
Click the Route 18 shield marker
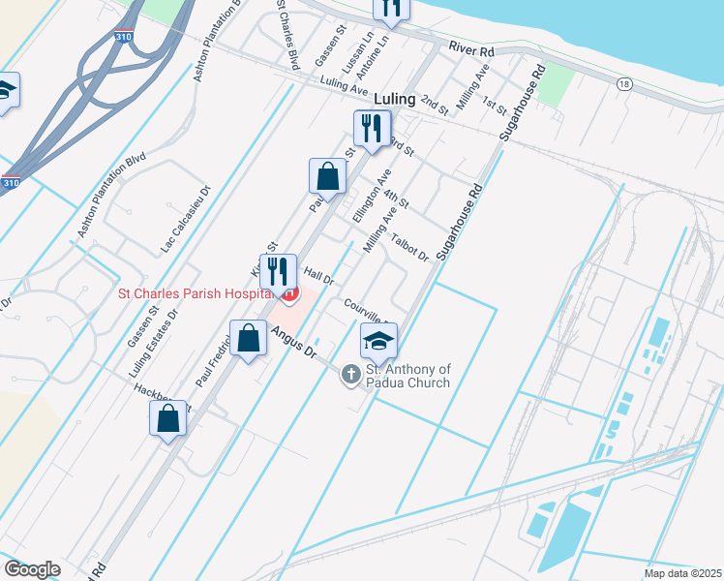624,84
